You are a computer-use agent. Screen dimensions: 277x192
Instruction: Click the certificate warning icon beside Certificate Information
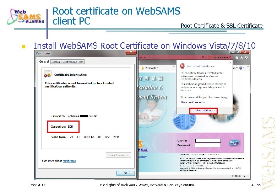tap(47, 74)
